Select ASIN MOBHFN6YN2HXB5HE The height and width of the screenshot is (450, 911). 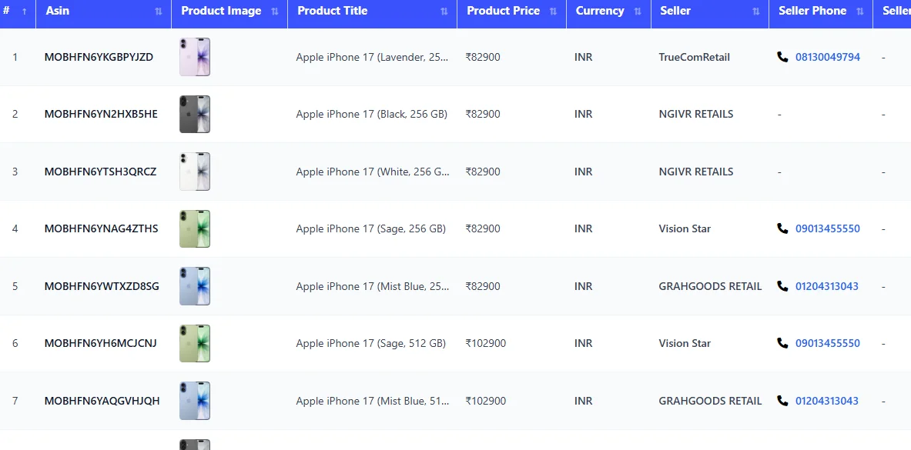tap(101, 115)
